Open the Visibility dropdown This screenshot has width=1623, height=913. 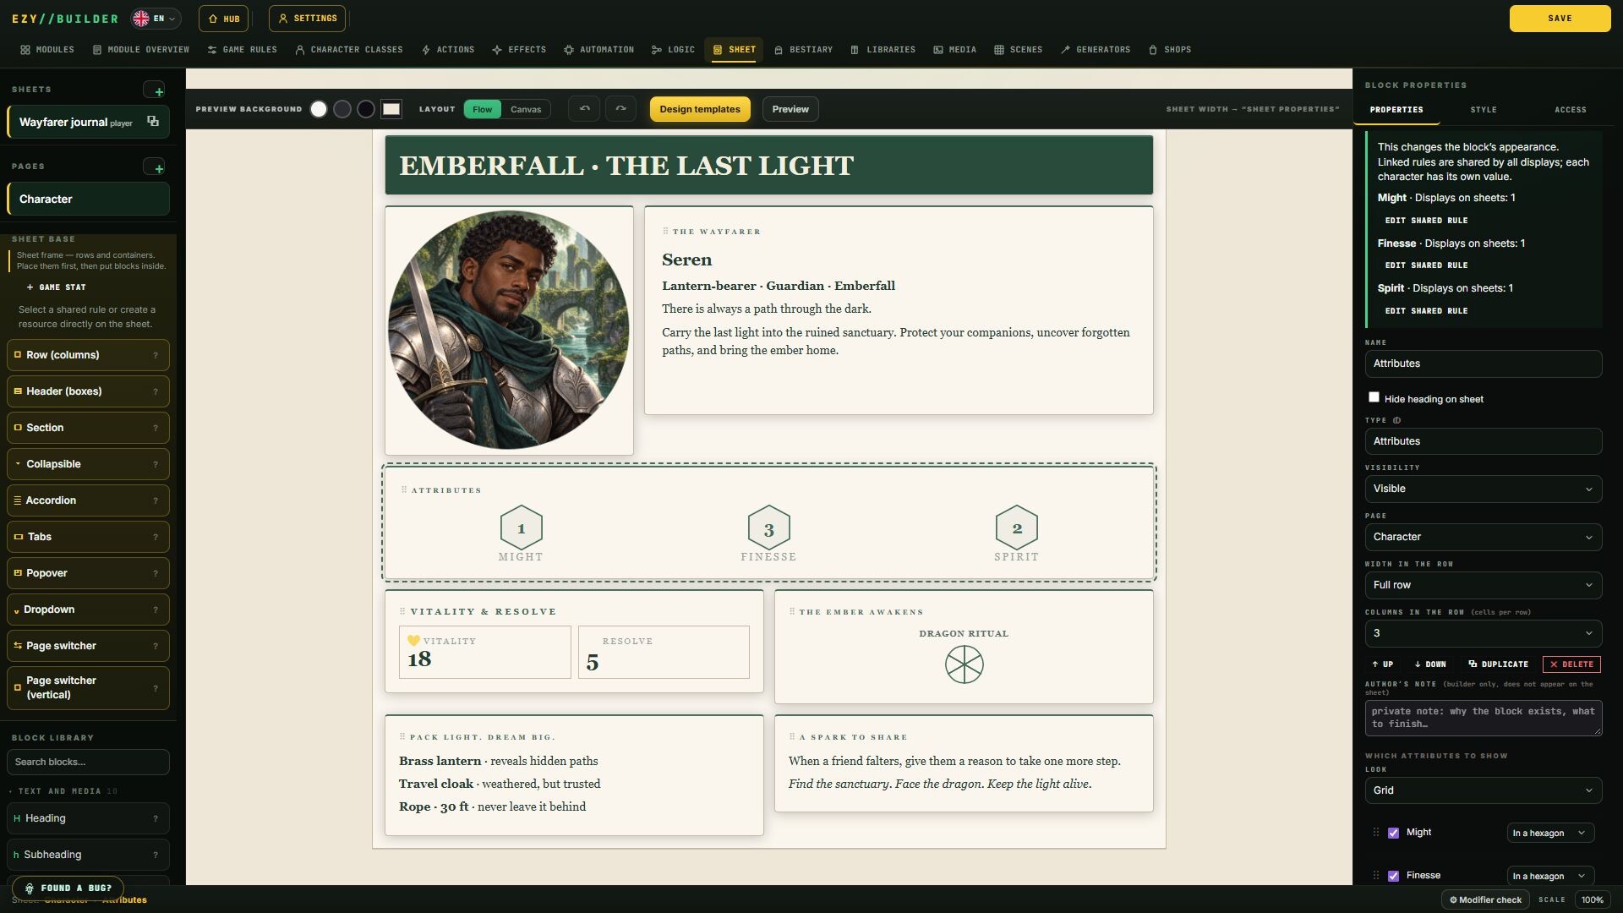[x=1483, y=489]
